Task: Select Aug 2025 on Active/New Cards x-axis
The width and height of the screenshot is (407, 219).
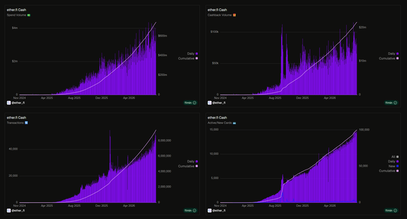Action: click(275, 206)
